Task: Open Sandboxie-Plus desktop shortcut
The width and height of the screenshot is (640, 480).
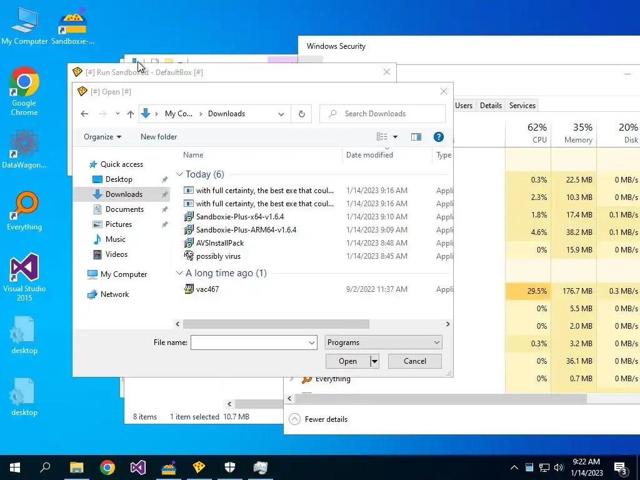Action: coord(72,26)
